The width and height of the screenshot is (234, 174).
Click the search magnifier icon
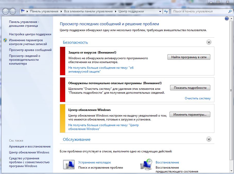tap(230, 11)
